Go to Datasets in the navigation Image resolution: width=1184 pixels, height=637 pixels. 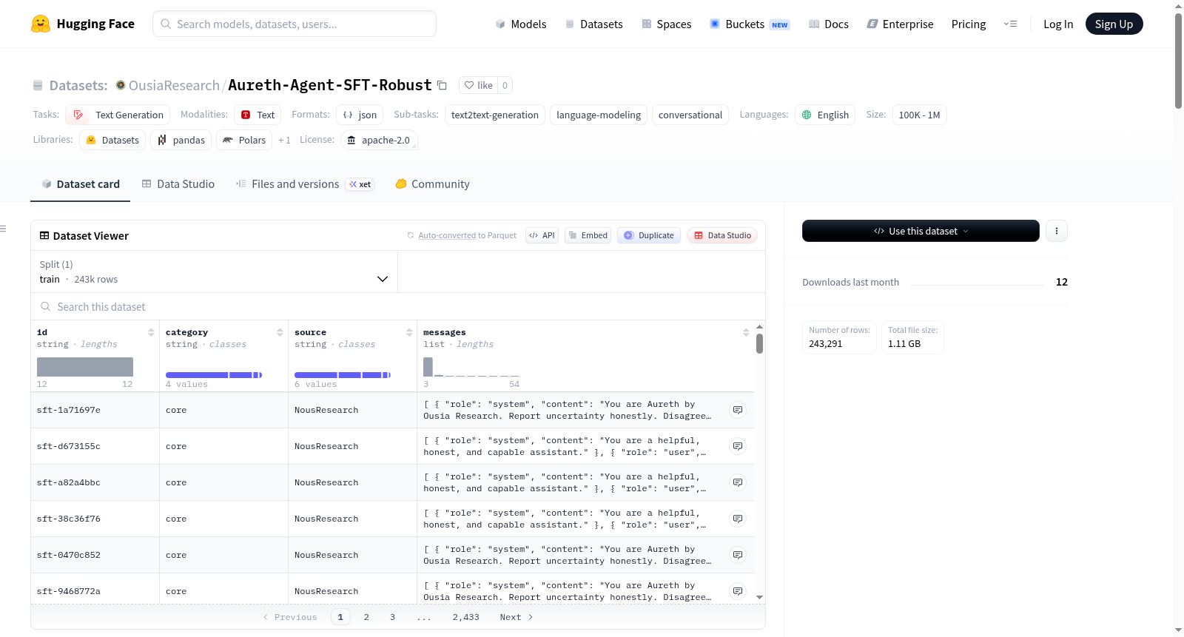594,24
